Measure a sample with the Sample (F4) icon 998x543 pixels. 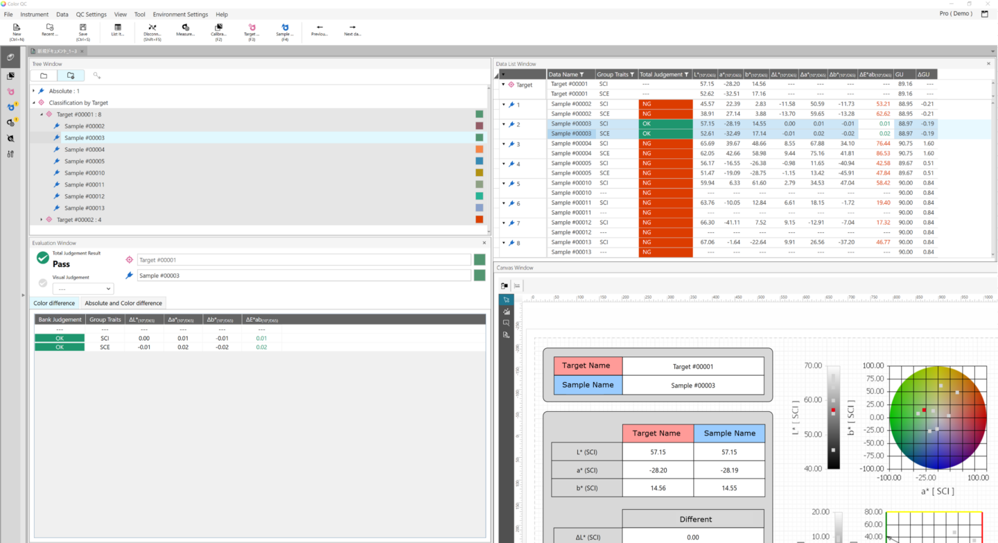point(284,29)
